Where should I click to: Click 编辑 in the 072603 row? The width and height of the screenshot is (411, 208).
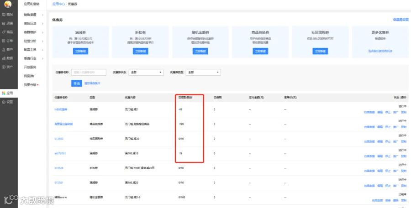(x=380, y=142)
